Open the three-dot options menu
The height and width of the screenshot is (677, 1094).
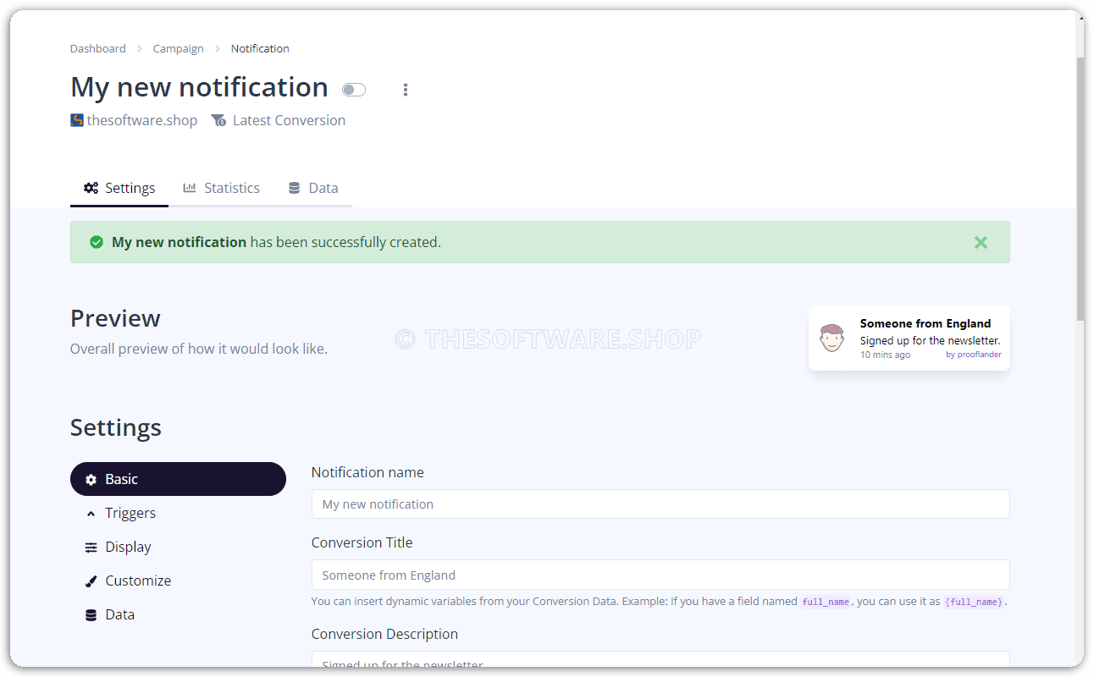click(x=406, y=90)
